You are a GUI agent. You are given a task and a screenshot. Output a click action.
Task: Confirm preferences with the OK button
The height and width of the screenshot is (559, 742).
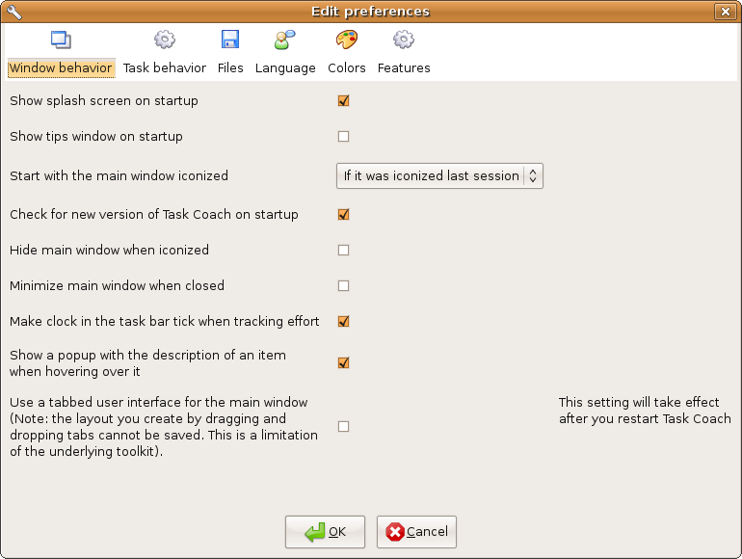click(x=325, y=532)
